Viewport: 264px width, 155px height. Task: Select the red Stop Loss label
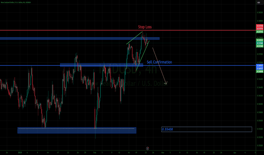(145, 27)
